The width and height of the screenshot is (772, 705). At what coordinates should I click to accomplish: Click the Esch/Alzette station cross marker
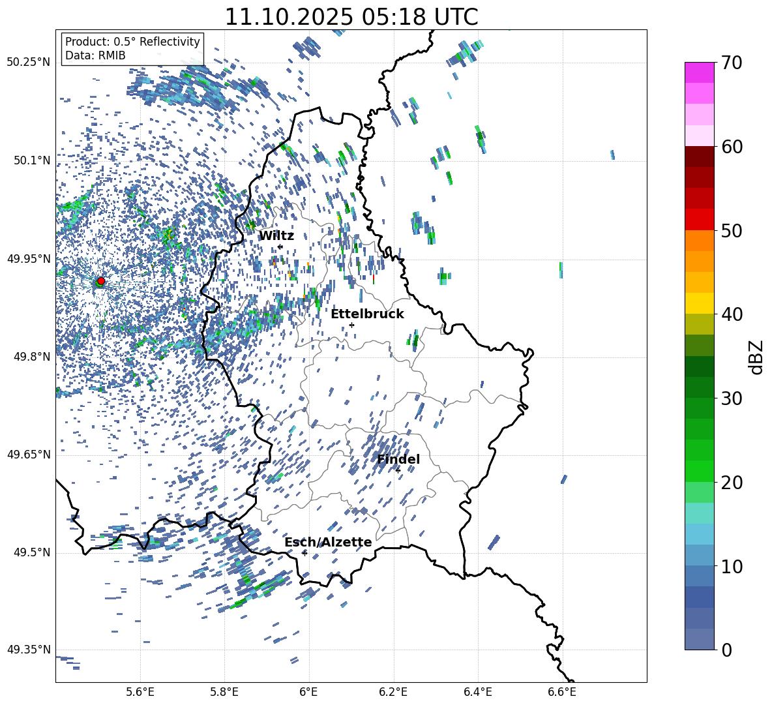pyautogui.click(x=304, y=553)
